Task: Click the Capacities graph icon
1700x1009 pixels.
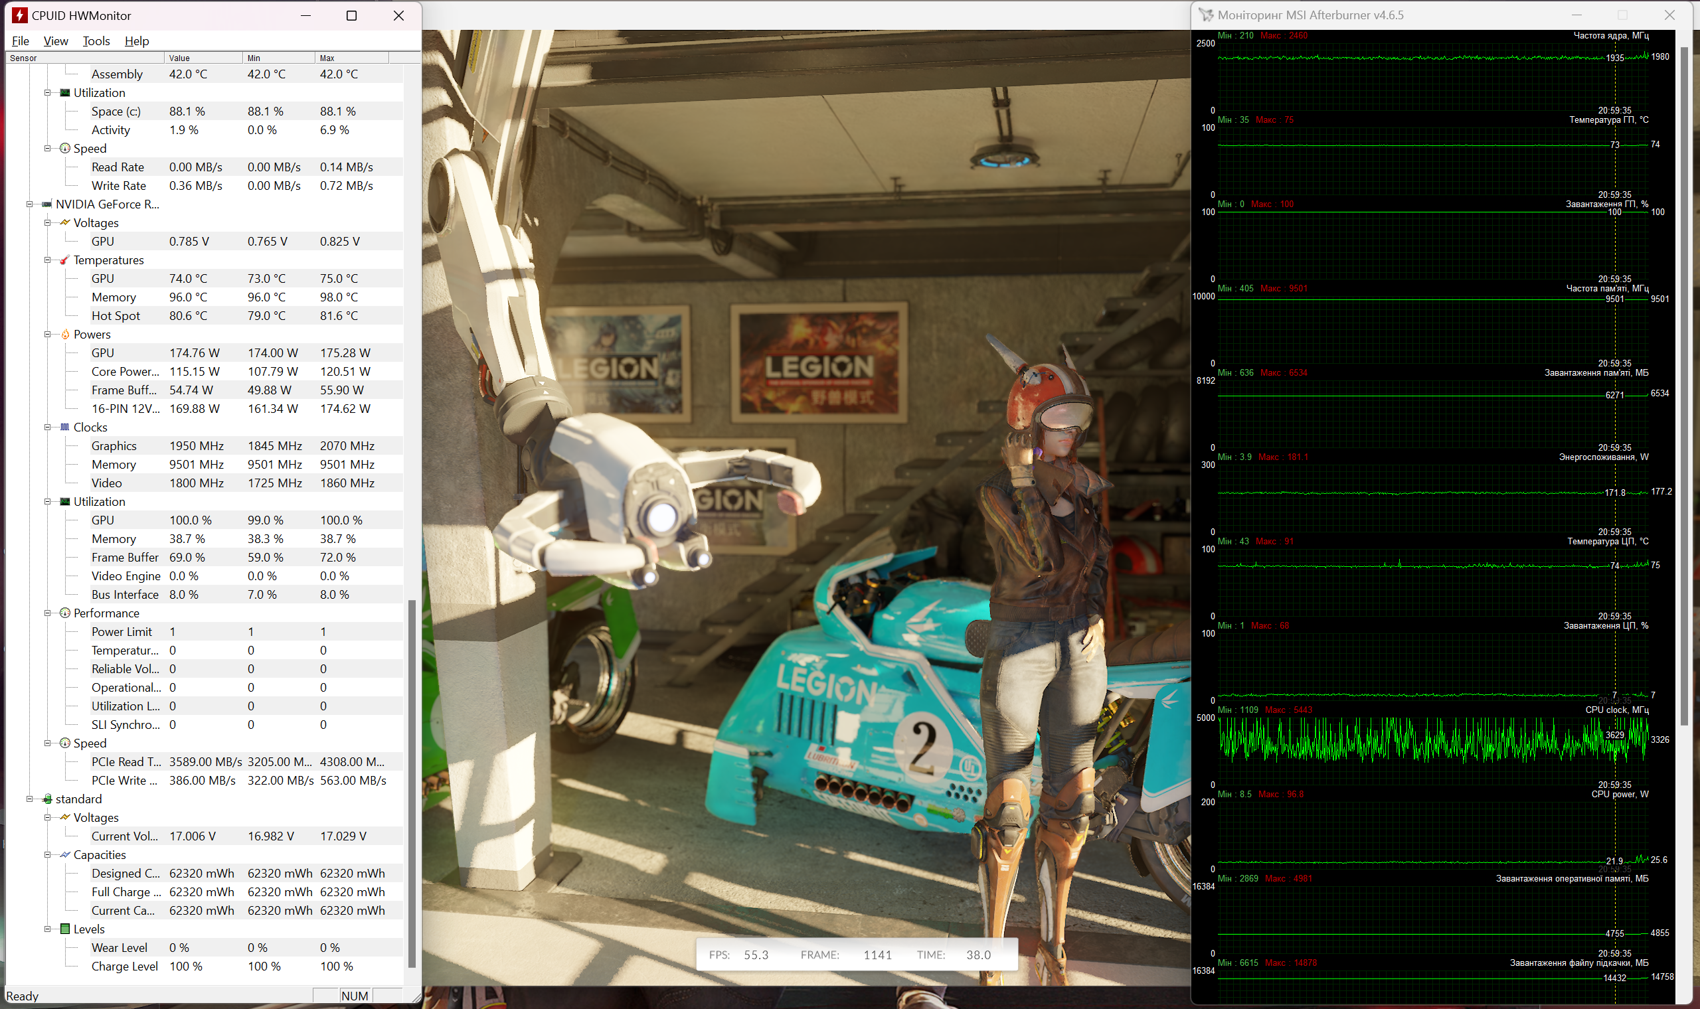Action: pyautogui.click(x=65, y=854)
